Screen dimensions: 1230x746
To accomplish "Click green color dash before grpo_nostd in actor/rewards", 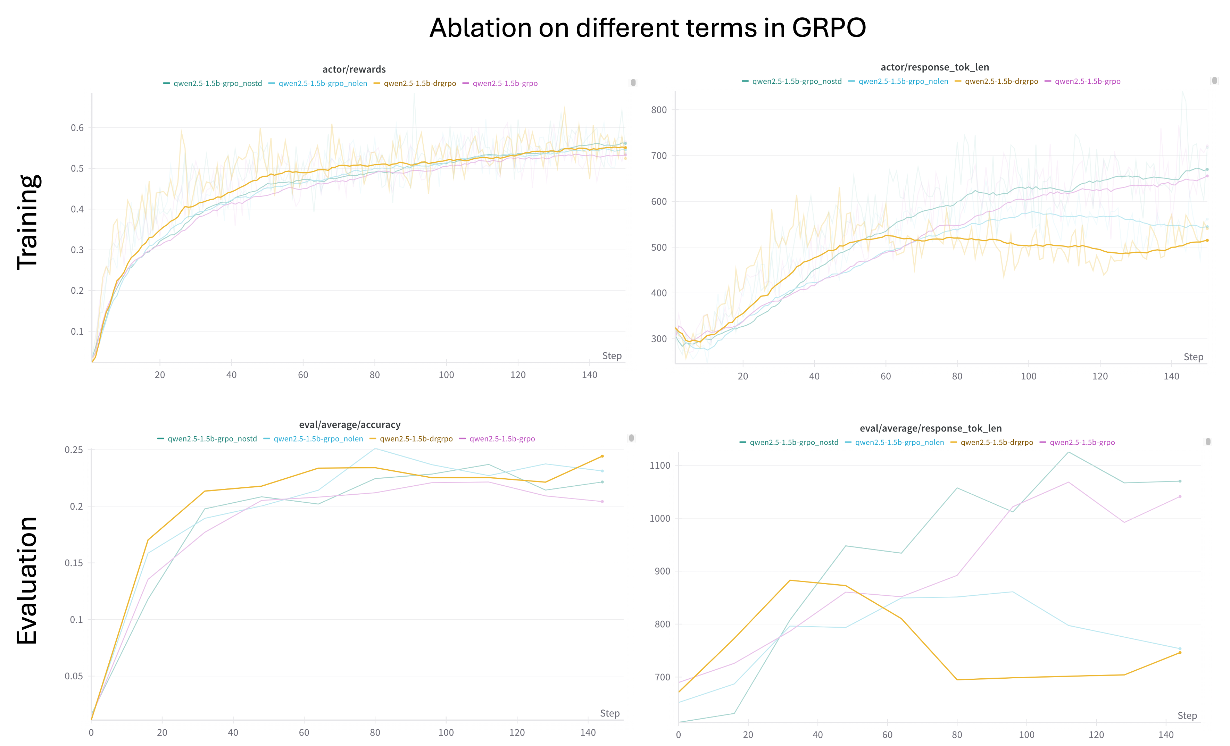I will [x=167, y=83].
